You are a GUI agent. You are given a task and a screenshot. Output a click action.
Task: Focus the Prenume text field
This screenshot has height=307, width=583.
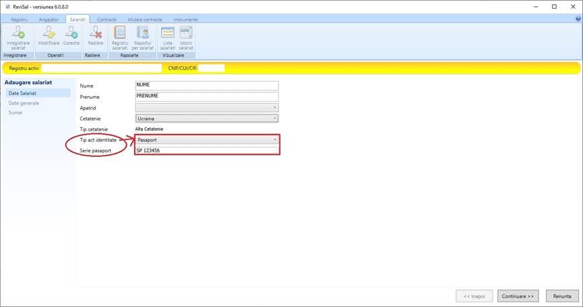point(207,96)
